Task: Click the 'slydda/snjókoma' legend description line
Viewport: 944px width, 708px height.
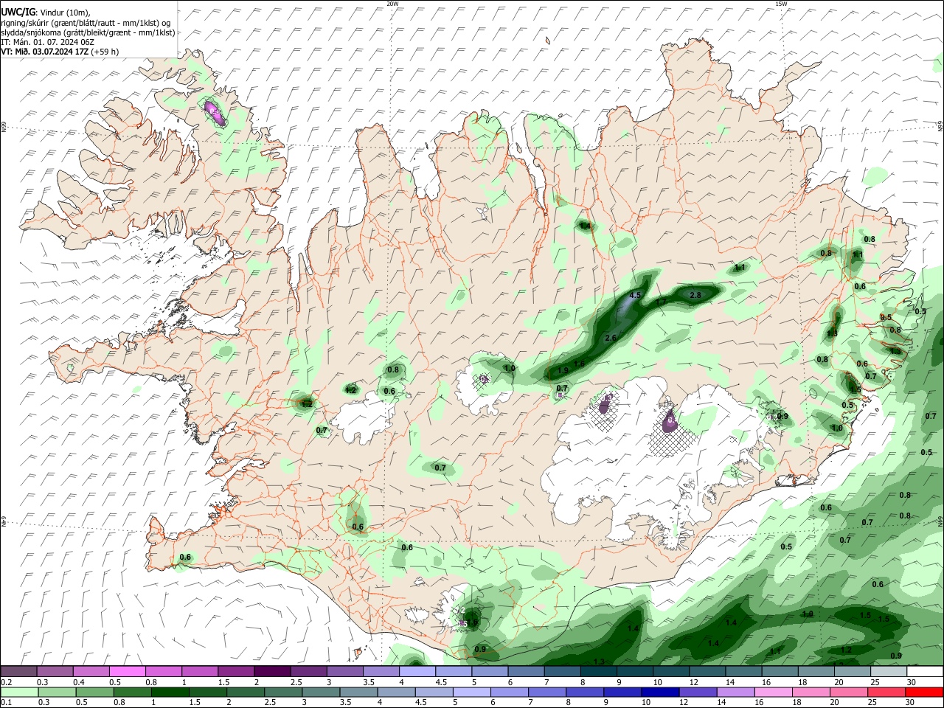Action: pyautogui.click(x=88, y=32)
